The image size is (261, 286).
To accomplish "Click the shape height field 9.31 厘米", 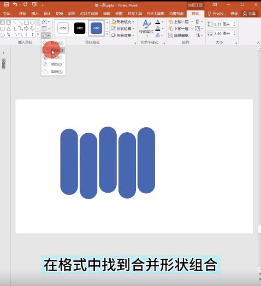I will pyautogui.click(x=225, y=24).
